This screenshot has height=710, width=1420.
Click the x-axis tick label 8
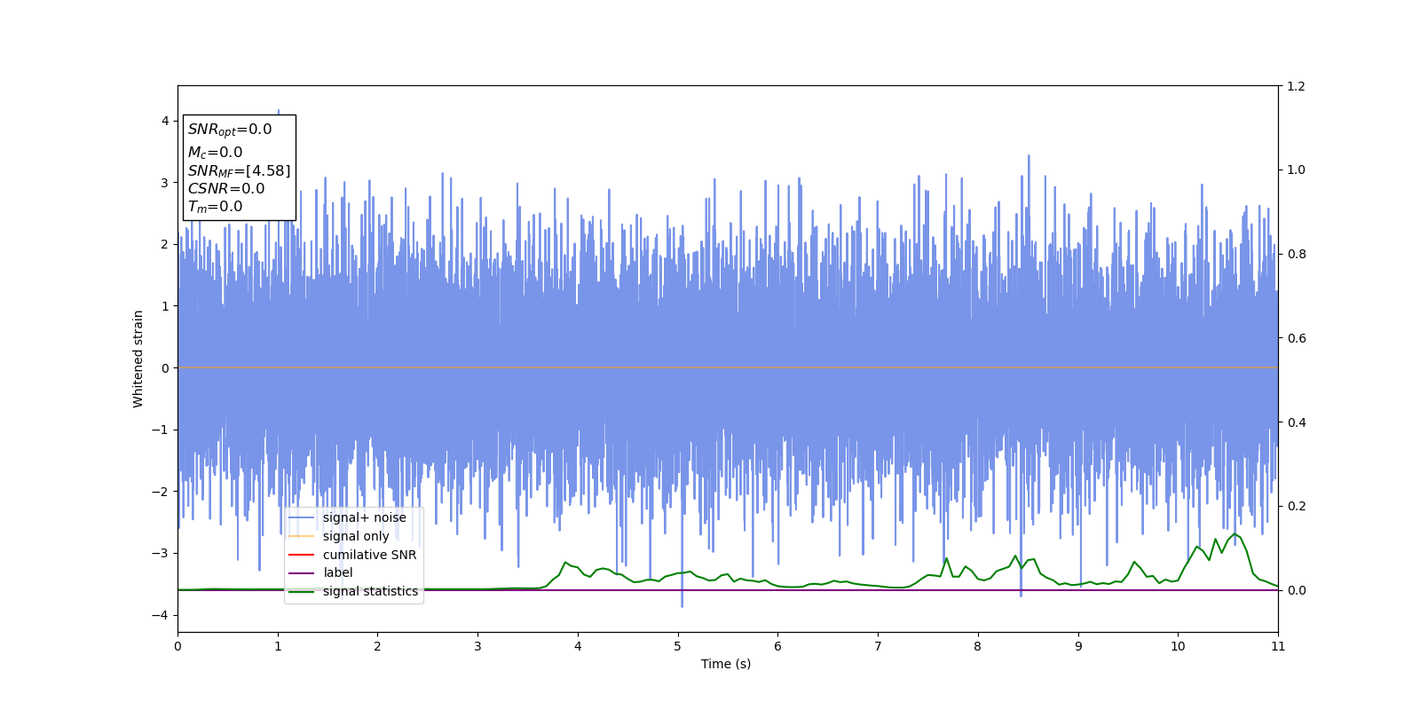(978, 646)
